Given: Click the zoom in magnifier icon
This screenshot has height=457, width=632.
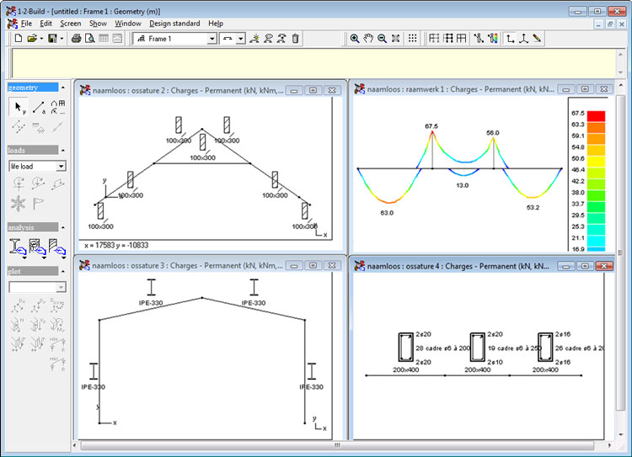Looking at the screenshot, I should [x=355, y=39].
